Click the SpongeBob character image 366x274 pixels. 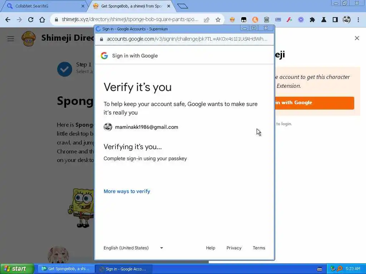[81, 208]
